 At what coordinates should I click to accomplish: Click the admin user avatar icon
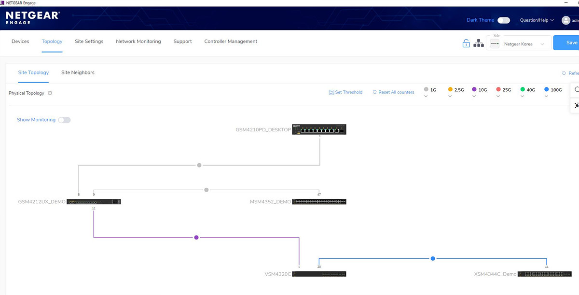click(x=566, y=20)
